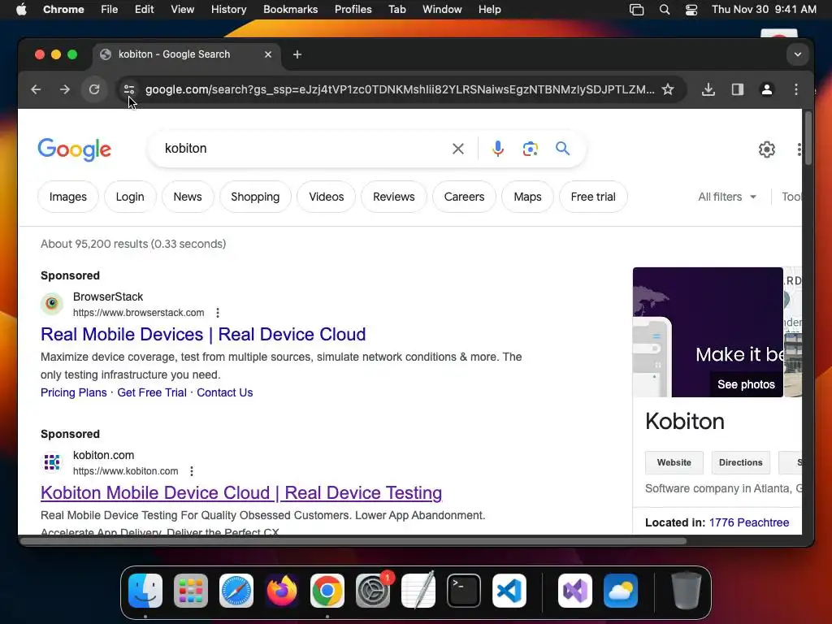
Task: Open Real Mobile Devices | Real Device Cloud link
Action: coord(203,334)
